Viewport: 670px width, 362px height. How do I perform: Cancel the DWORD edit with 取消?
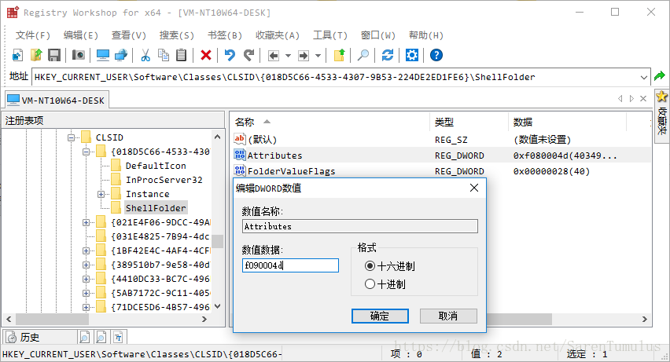coord(448,316)
